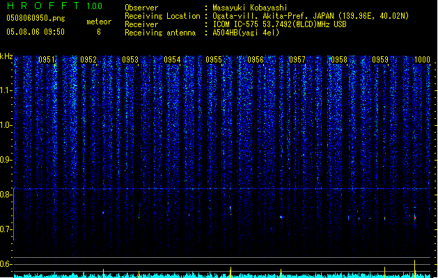Click the date stamp 05.08.06 09:50

click(x=36, y=32)
